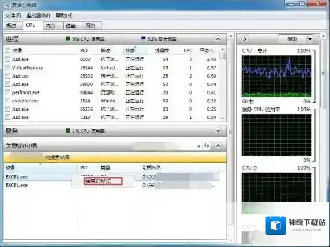Choose 结束进程(E) from the context menu
The height and width of the screenshot is (247, 330).
(98, 181)
